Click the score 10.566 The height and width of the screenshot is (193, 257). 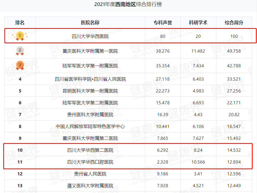(198, 162)
